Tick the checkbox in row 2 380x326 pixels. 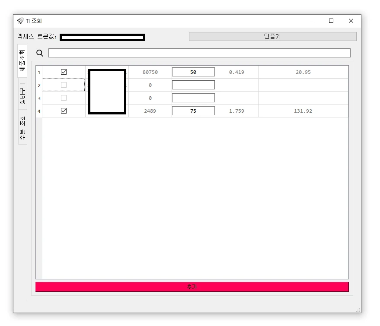pyautogui.click(x=64, y=85)
